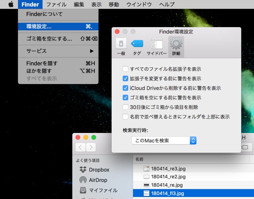Go back in the Finder window

pyautogui.click(x=80, y=147)
